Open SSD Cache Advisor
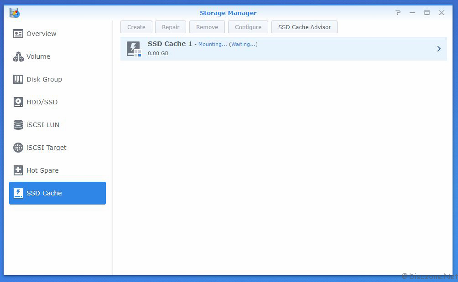This screenshot has width=458, height=282. 304,27
